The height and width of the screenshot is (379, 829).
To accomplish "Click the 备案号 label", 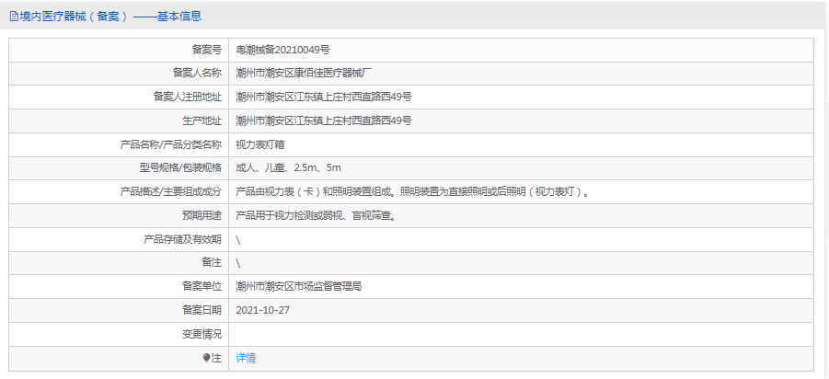I will 207,51.
